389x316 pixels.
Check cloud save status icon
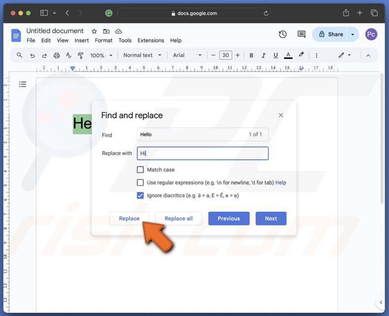[x=118, y=31]
